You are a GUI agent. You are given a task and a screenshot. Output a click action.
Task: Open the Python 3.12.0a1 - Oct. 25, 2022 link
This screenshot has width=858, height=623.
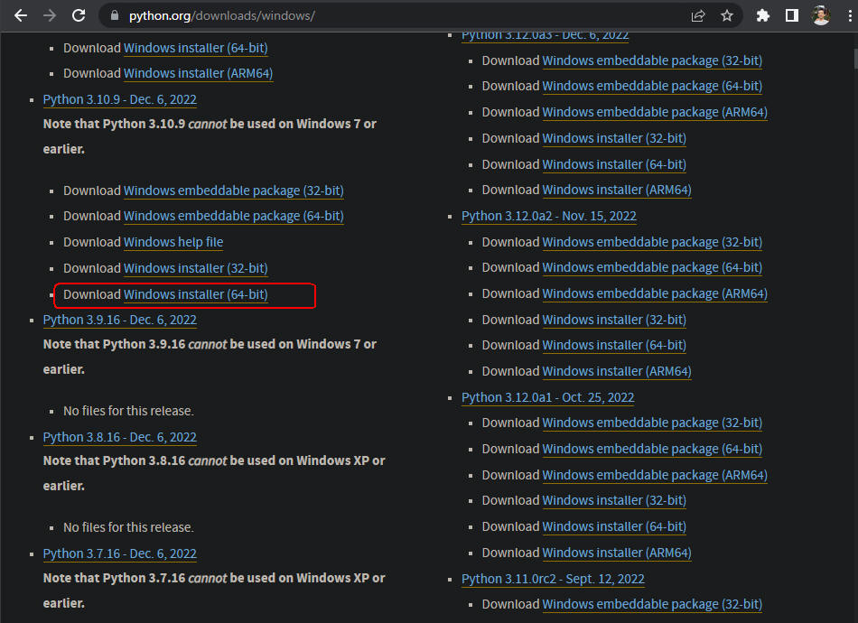[x=547, y=397]
